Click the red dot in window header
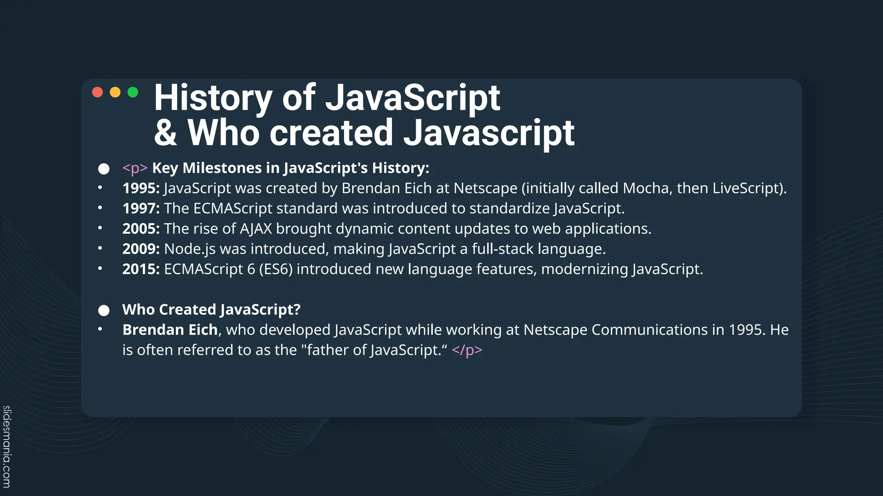This screenshot has height=496, width=883. click(97, 92)
